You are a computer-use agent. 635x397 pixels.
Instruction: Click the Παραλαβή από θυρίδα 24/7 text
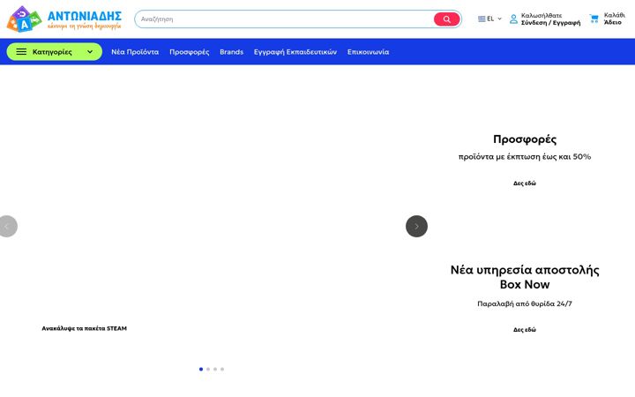click(x=525, y=303)
